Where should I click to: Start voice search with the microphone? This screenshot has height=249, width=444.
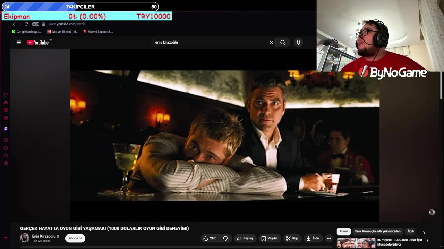click(x=298, y=43)
